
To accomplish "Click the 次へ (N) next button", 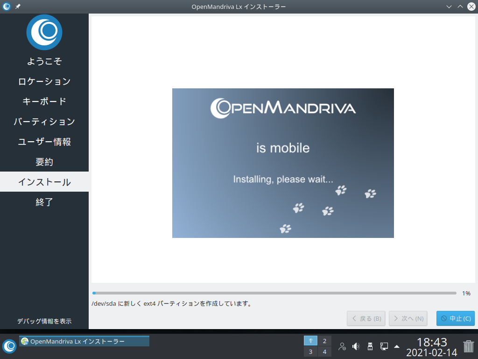I will pos(408,318).
